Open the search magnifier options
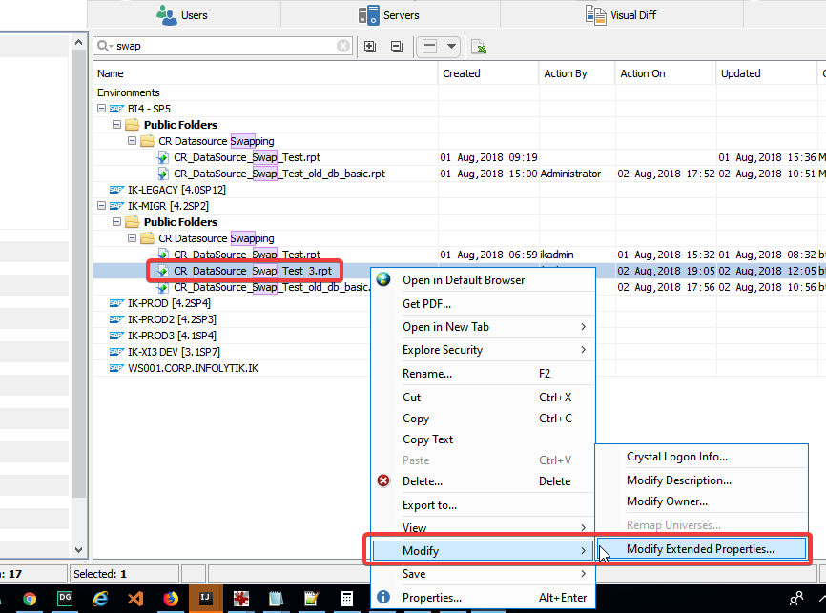The height and width of the screenshot is (613, 826). 104,46
